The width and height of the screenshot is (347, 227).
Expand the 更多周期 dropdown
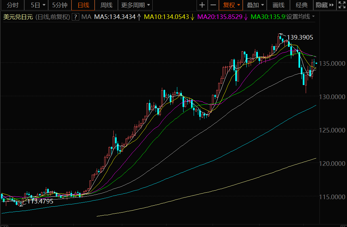[x=136, y=5]
